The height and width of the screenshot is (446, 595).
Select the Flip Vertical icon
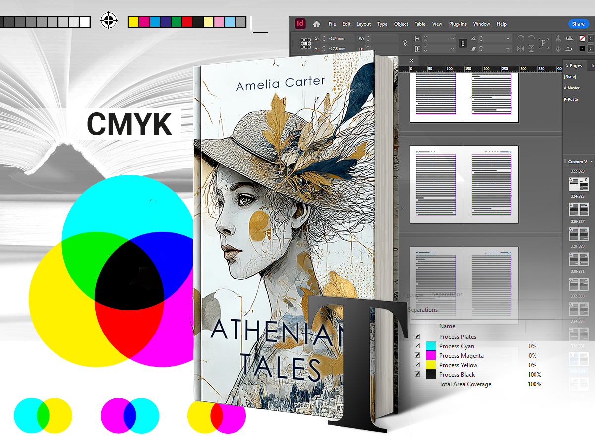click(531, 48)
